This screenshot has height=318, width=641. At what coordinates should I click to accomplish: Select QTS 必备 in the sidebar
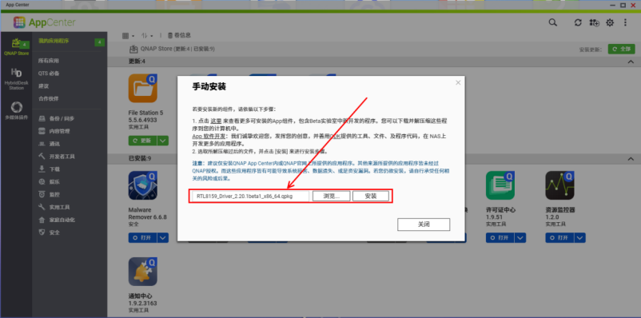(49, 74)
